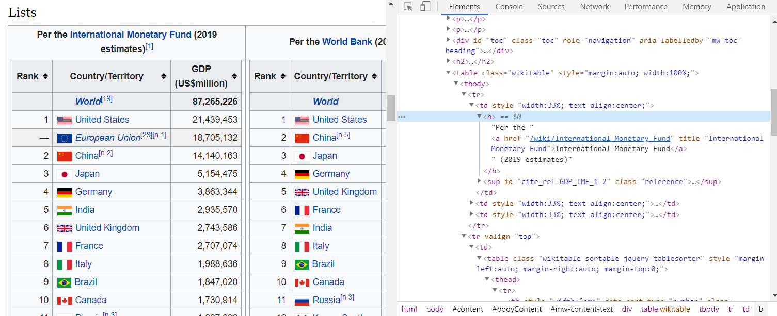The height and width of the screenshot is (316, 777).
Task: Click the Brazil flag in the IMF table
Action: (x=65, y=282)
